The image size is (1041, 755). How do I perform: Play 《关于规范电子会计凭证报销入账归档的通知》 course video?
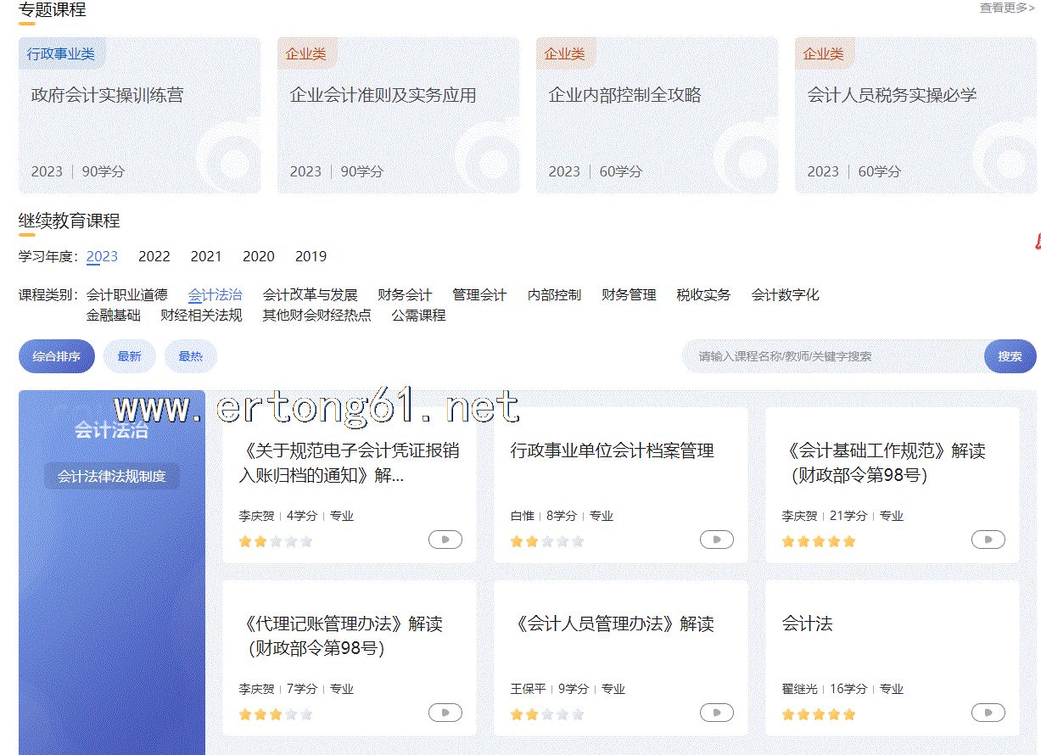coord(445,540)
